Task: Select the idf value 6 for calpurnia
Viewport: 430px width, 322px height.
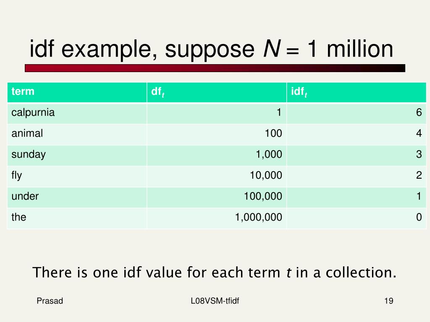Action: pyautogui.click(x=419, y=112)
